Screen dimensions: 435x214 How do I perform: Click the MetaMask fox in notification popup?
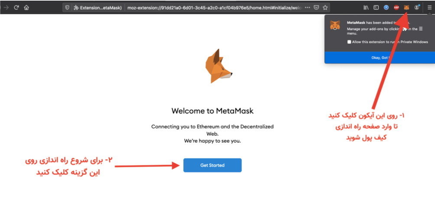pyautogui.click(x=335, y=25)
